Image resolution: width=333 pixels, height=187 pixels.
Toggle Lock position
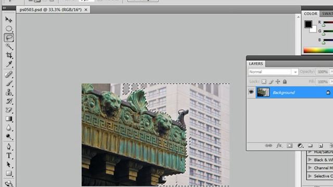(x=278, y=82)
